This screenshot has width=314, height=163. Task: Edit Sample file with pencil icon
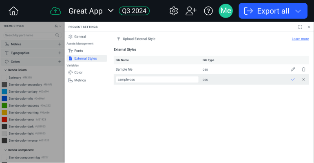tap(293, 69)
